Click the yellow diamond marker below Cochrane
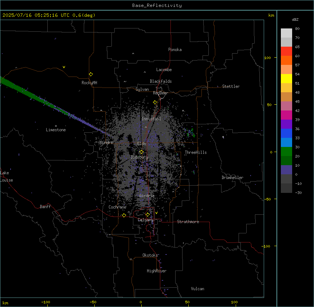The image size is (314, 307). [124, 215]
